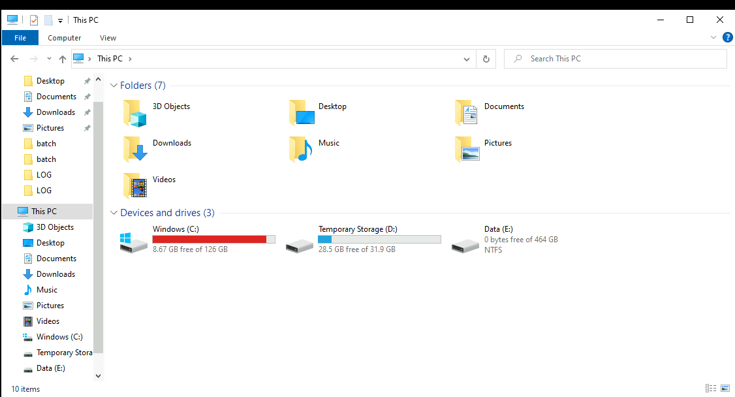Select This PC in navigation pane

[48, 212]
